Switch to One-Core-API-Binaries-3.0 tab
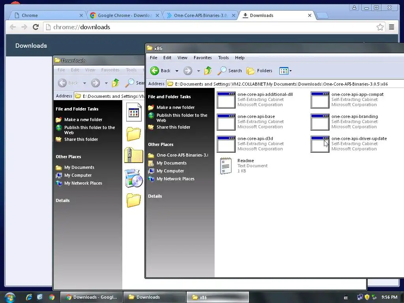Screen dimensions: 404x303 tap(200, 15)
